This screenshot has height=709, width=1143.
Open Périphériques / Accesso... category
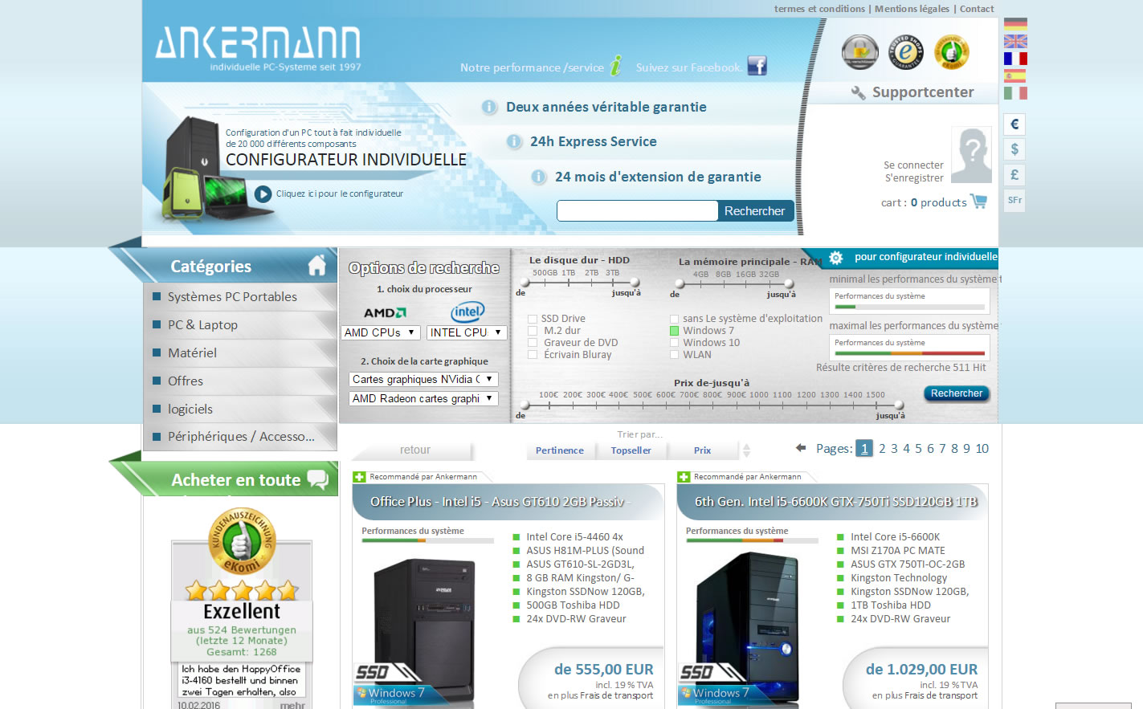(240, 437)
